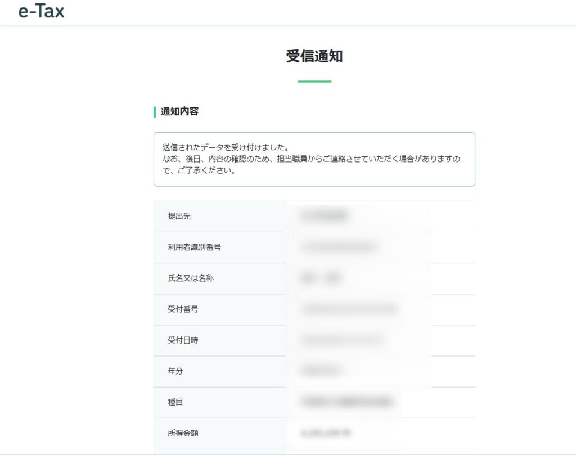Select the 年分 row label

point(175,371)
